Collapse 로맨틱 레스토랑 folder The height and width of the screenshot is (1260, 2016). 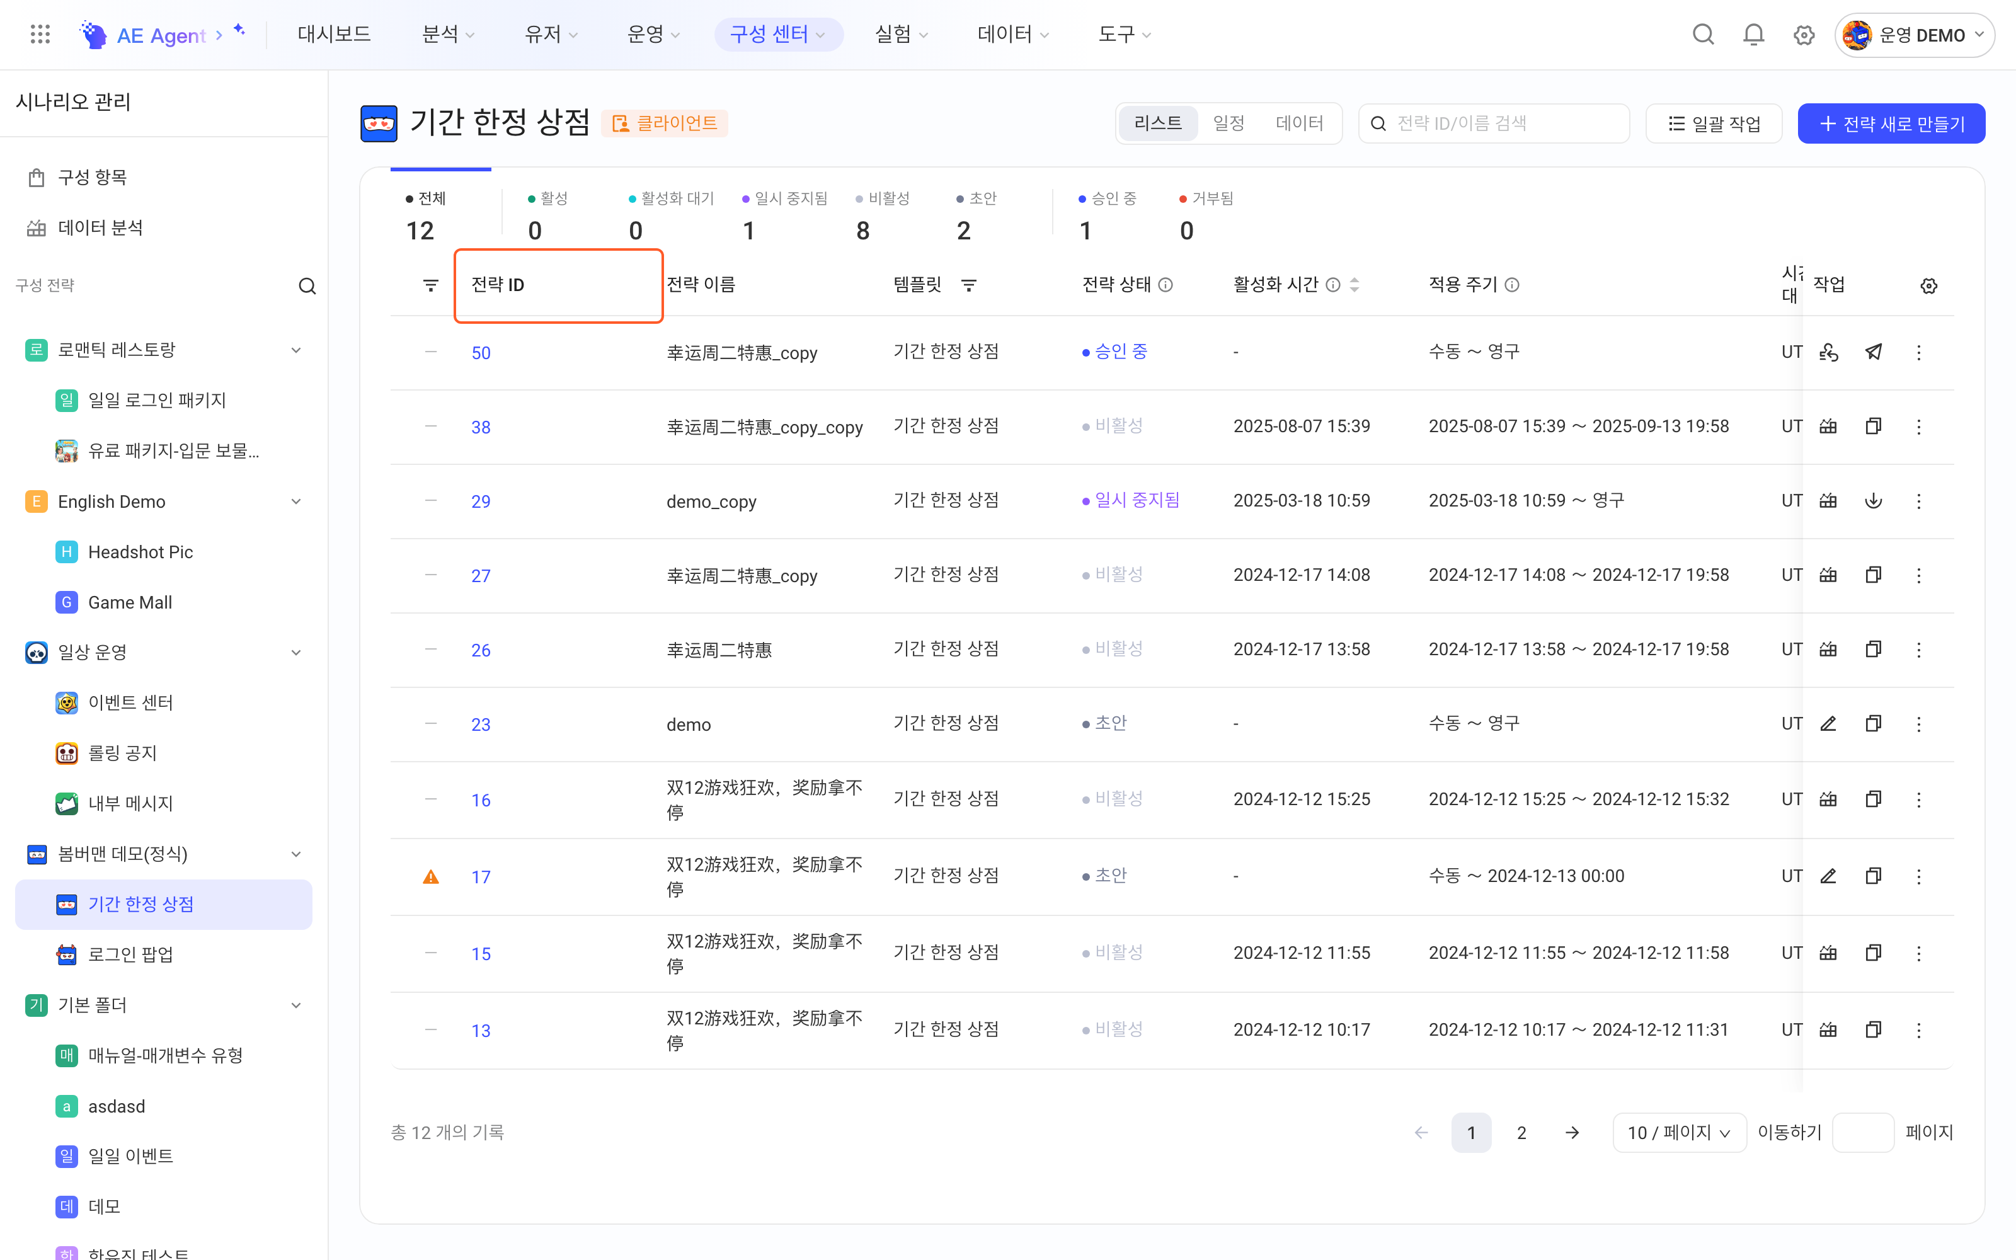tap(295, 350)
